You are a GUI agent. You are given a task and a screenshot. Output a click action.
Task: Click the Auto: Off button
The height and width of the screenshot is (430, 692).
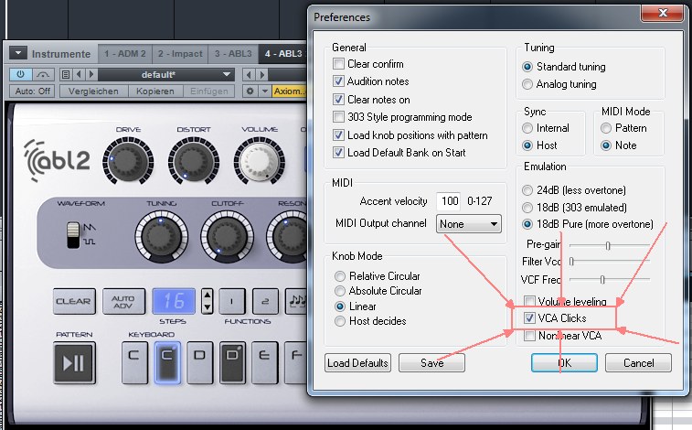pos(32,91)
